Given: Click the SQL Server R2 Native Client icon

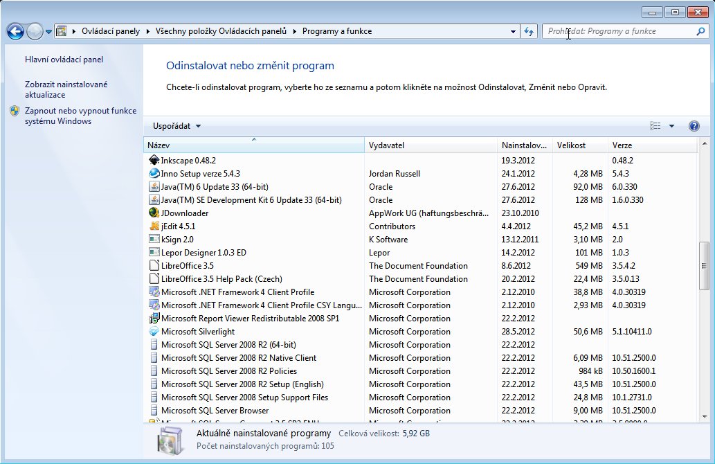Looking at the screenshot, I should click(154, 358).
